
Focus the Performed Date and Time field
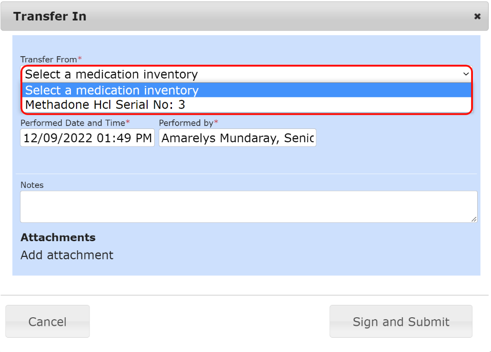87,138
